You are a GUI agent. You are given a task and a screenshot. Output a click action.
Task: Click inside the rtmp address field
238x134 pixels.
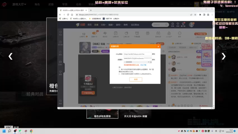pyautogui.click(x=137, y=54)
